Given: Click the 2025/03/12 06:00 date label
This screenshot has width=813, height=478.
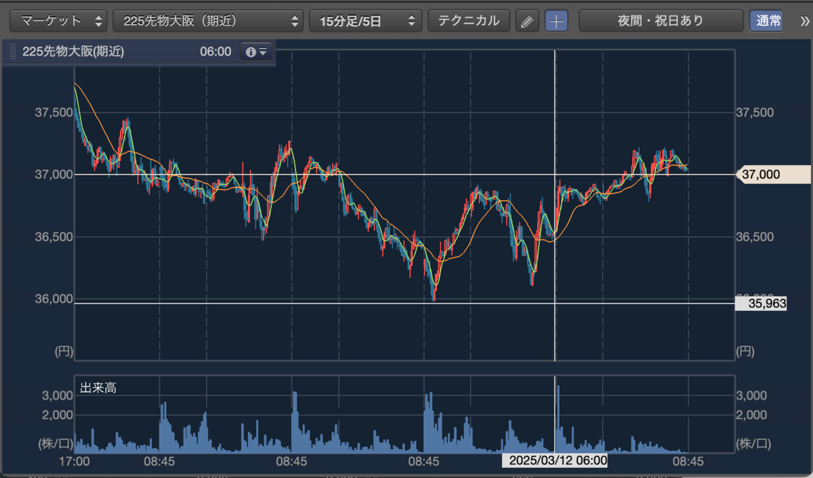Looking at the screenshot, I should click(x=554, y=460).
